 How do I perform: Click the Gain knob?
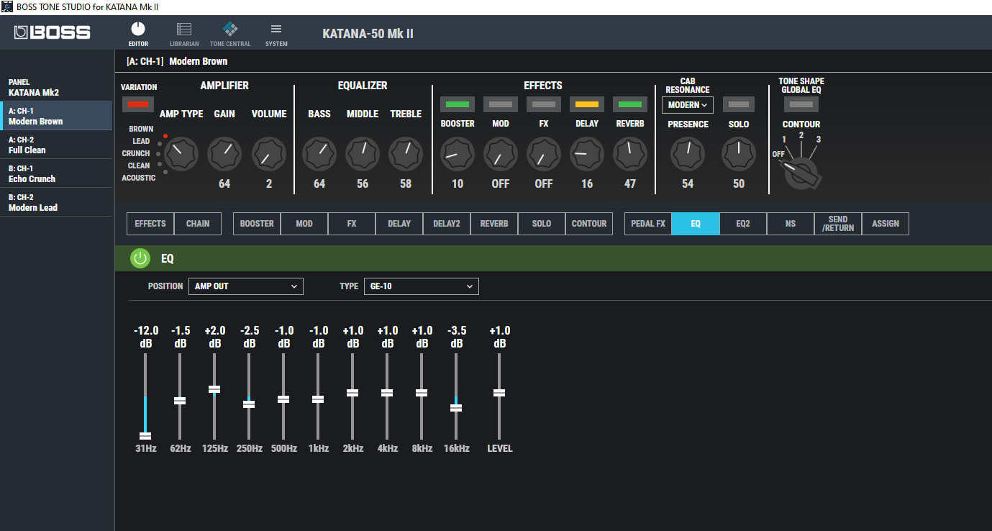coord(224,154)
